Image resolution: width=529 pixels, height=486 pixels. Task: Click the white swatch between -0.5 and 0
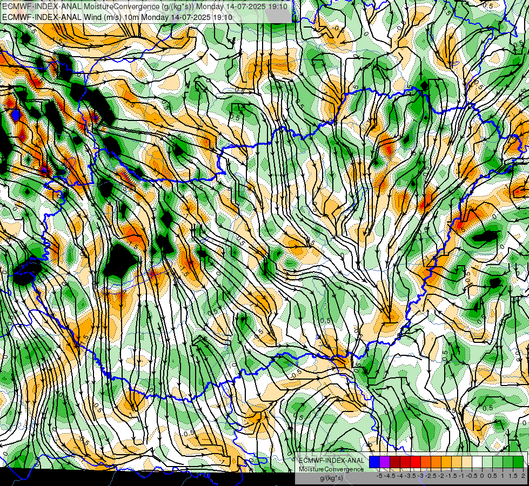pyautogui.click(x=477, y=462)
